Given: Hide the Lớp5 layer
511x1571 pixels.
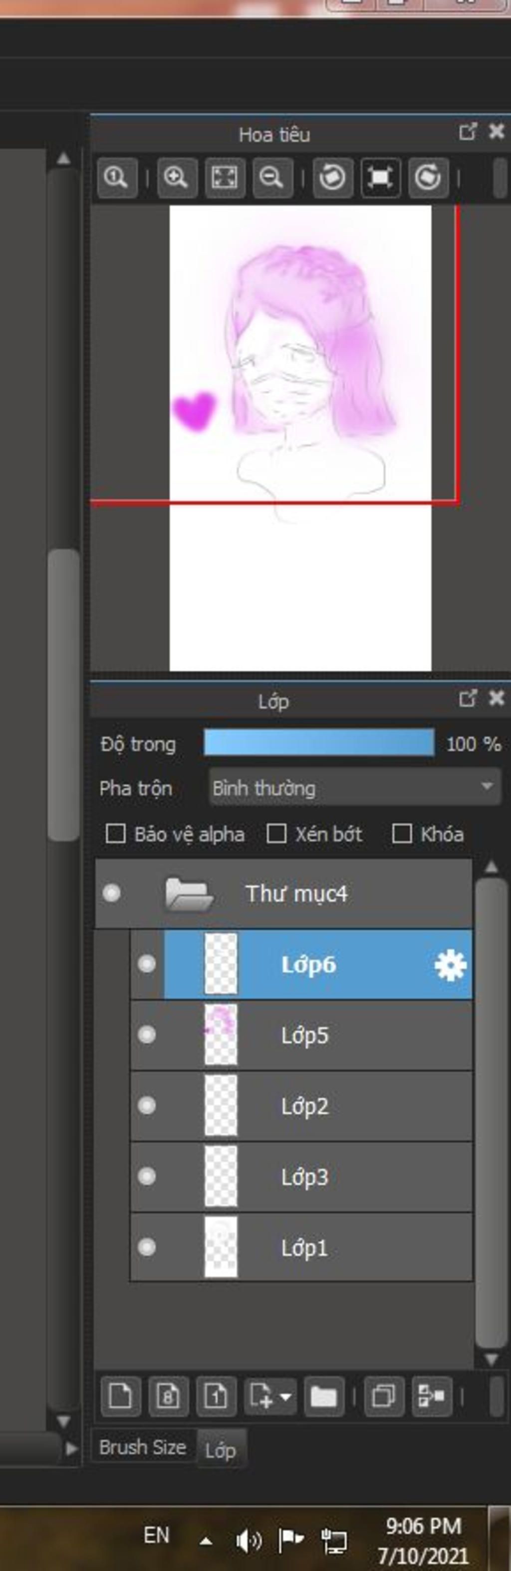Looking at the screenshot, I should (x=147, y=1035).
